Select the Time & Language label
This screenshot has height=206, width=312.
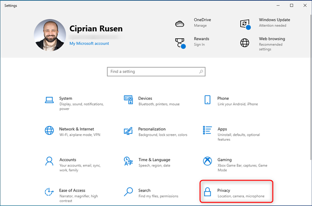[x=154, y=160]
